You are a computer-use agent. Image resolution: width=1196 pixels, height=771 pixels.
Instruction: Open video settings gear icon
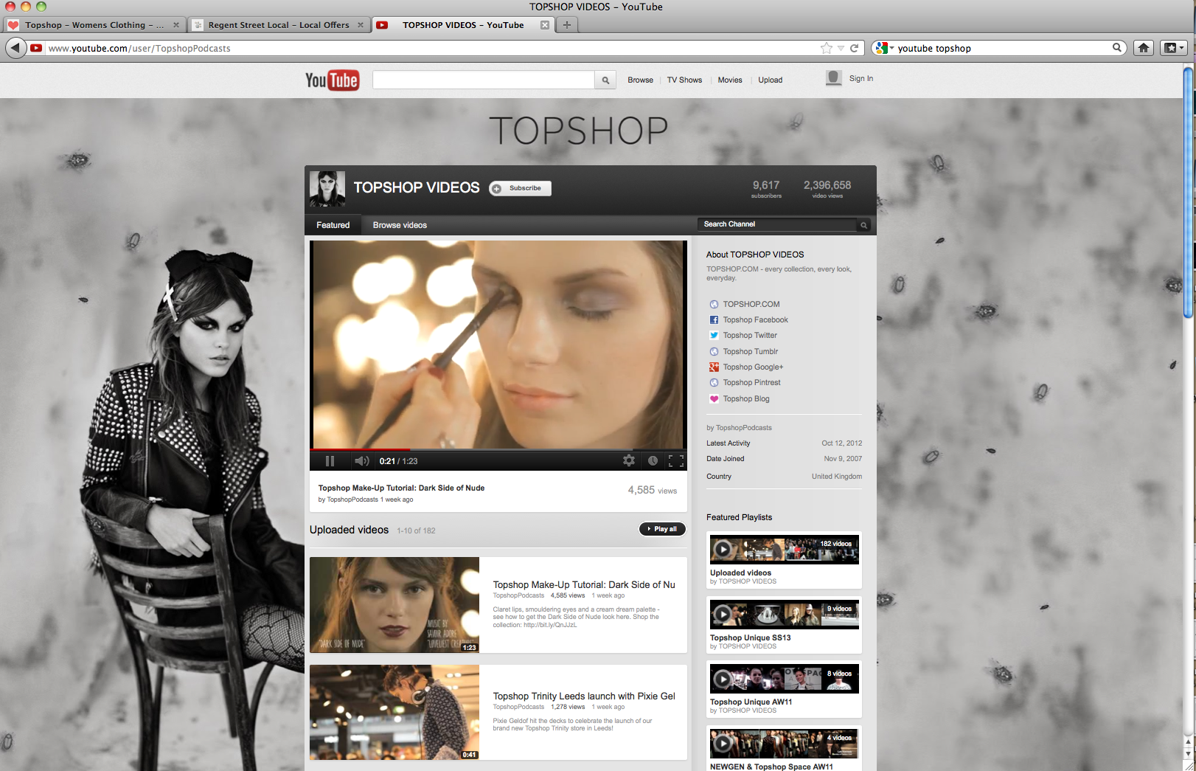[629, 460]
